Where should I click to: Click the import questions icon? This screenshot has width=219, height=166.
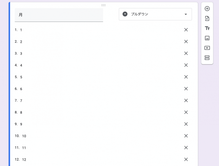pyautogui.click(x=207, y=19)
